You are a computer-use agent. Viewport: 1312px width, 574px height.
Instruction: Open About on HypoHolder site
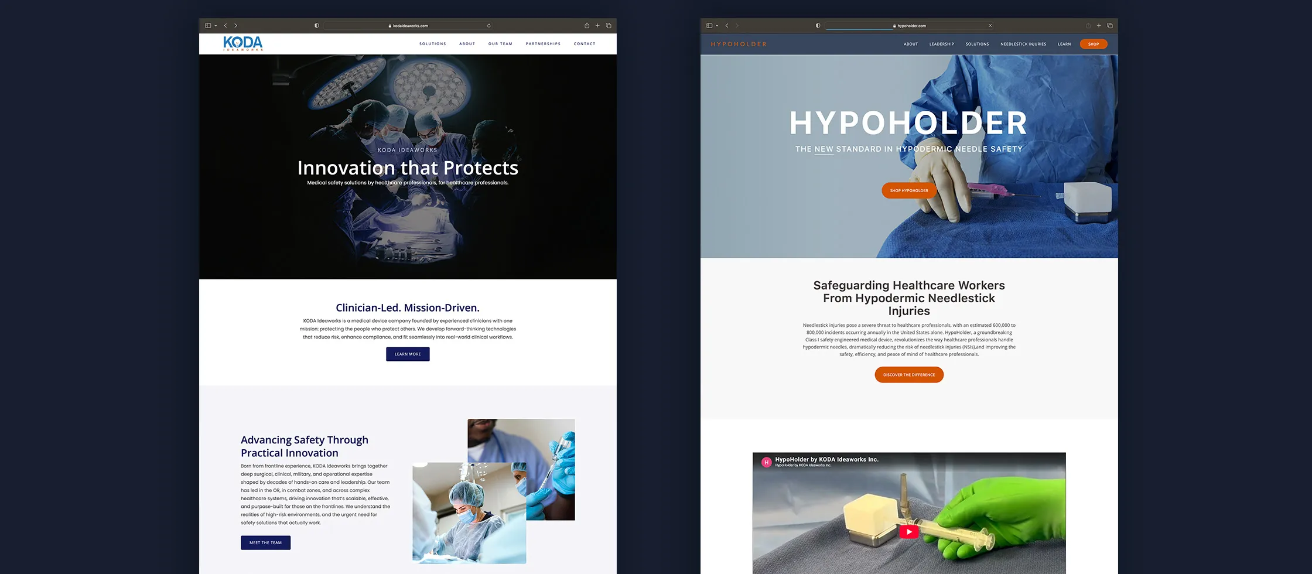coord(911,45)
